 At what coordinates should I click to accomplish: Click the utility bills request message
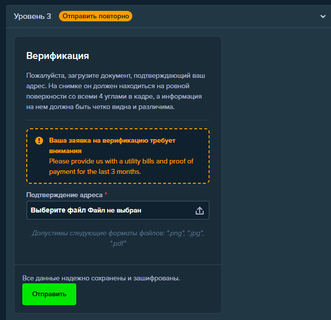click(x=121, y=166)
